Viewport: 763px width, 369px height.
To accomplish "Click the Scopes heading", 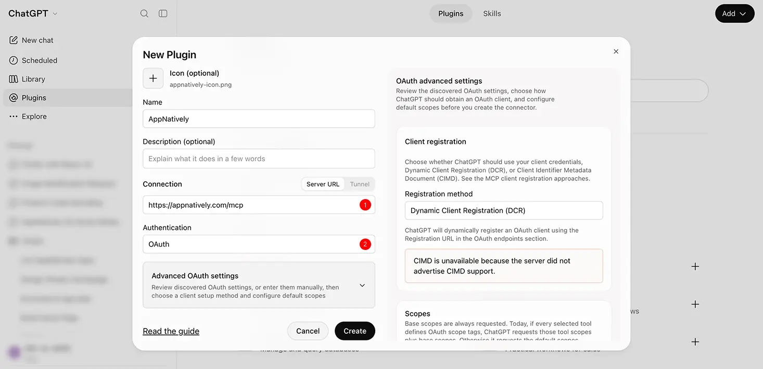I will pos(417,313).
